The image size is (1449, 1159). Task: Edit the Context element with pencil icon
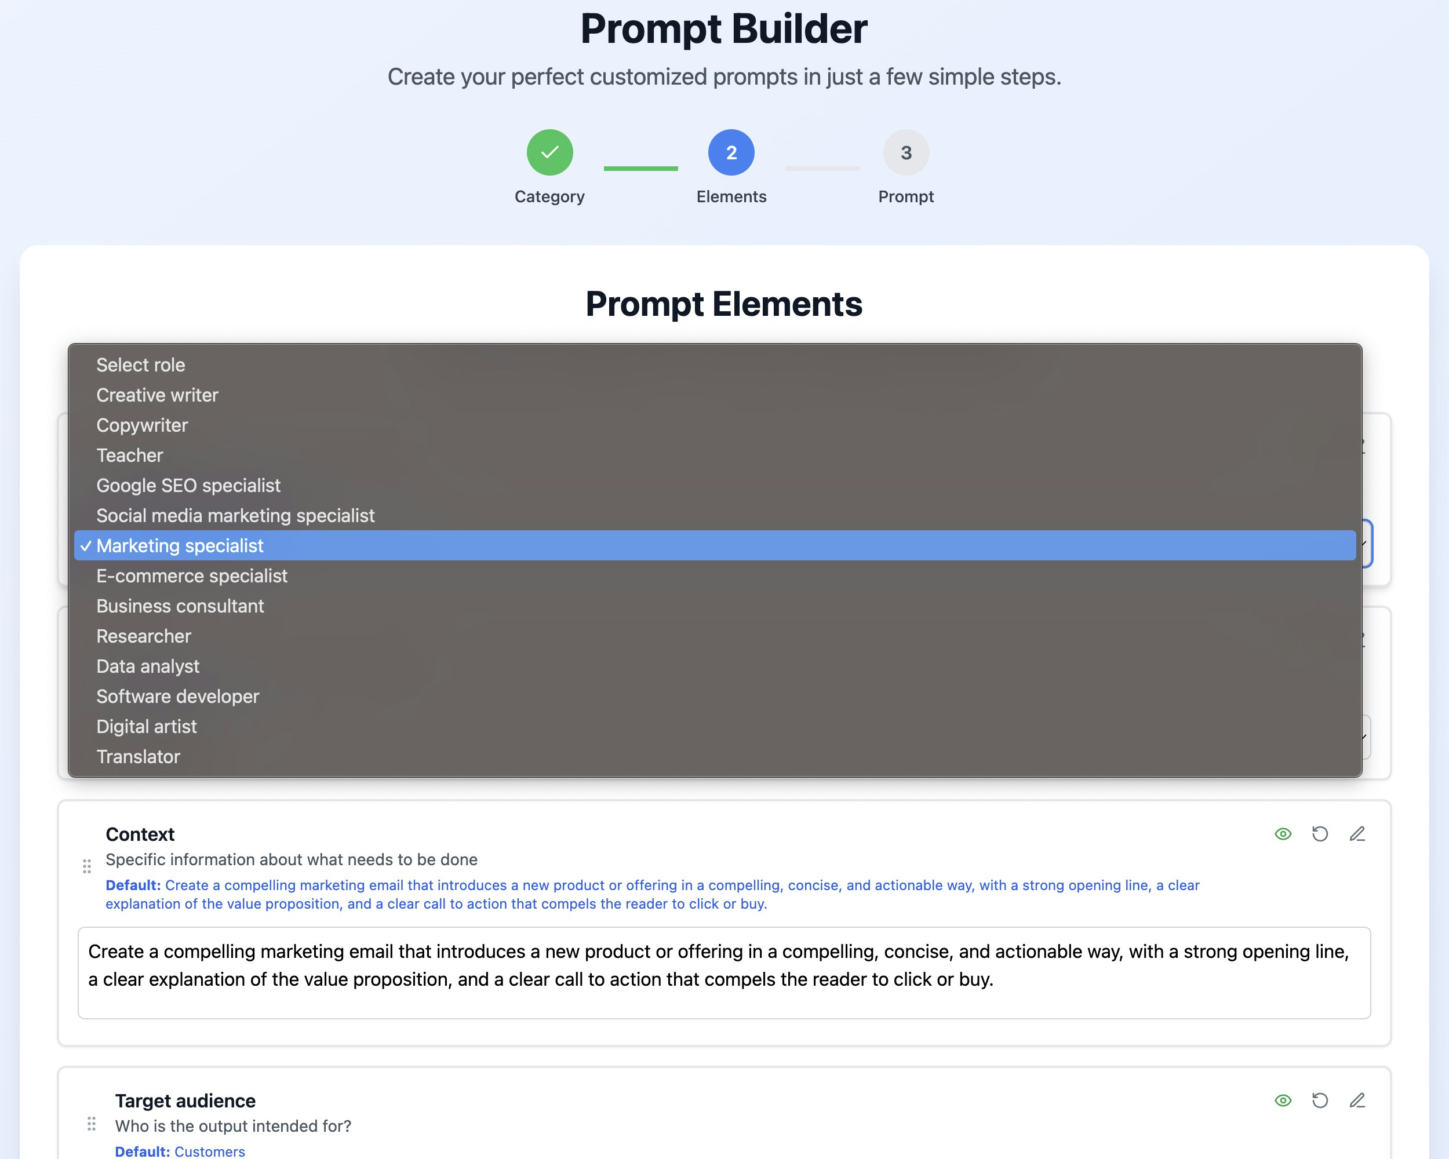(1357, 834)
